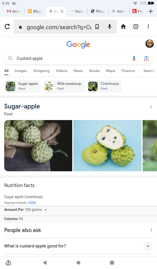
Task: Expand the Amount Per 100 grams dropdown
Action: pos(45,210)
